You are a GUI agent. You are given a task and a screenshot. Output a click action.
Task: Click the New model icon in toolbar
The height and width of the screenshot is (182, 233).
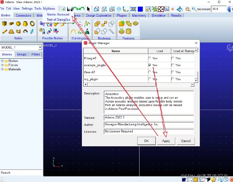(x=64, y=9)
